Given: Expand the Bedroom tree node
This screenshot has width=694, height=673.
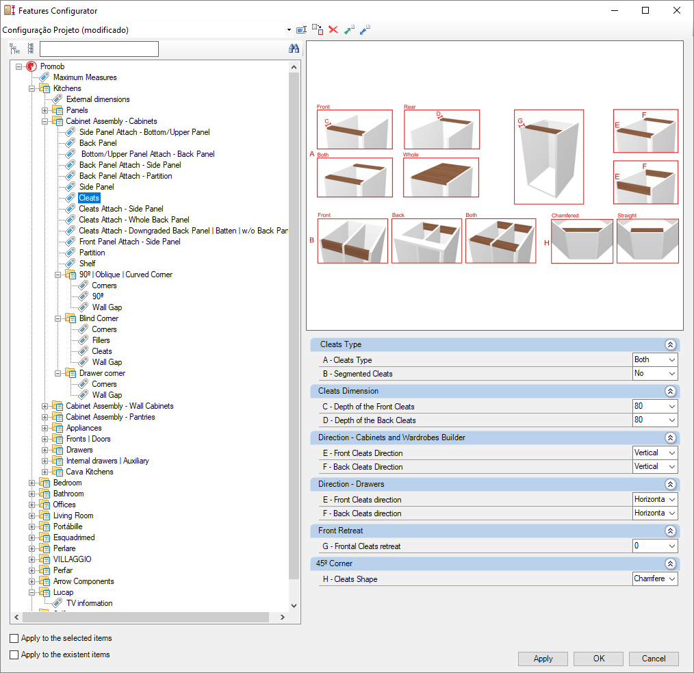Looking at the screenshot, I should (x=32, y=483).
